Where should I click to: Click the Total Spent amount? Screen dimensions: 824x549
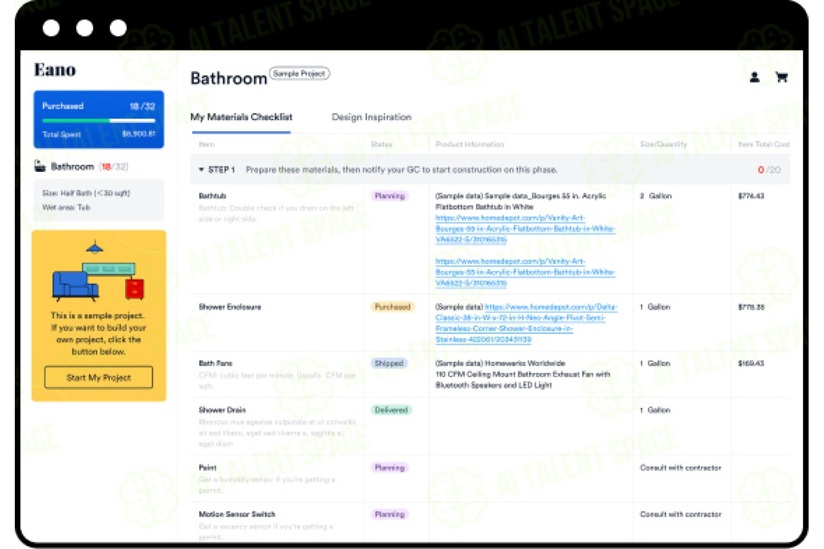pos(138,134)
